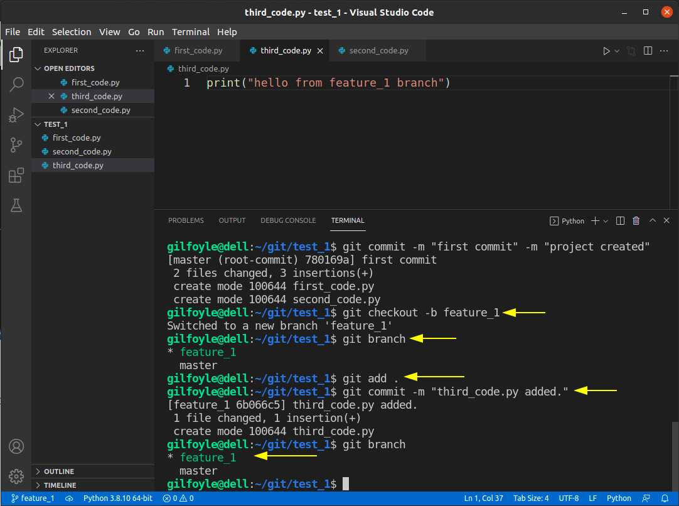
Task: Collapse the Open Editors section
Action: point(93,68)
